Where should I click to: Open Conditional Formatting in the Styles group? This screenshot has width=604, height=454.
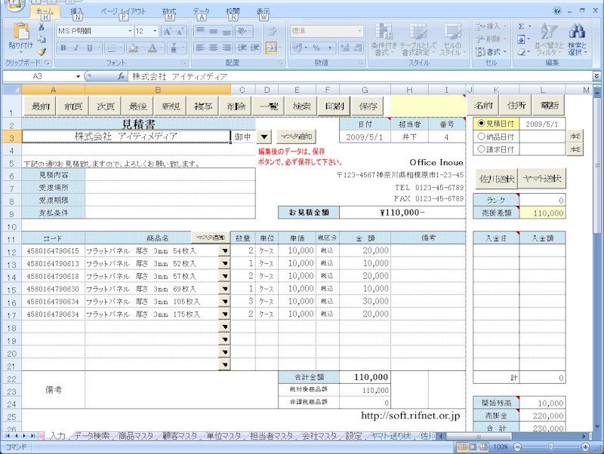click(384, 39)
